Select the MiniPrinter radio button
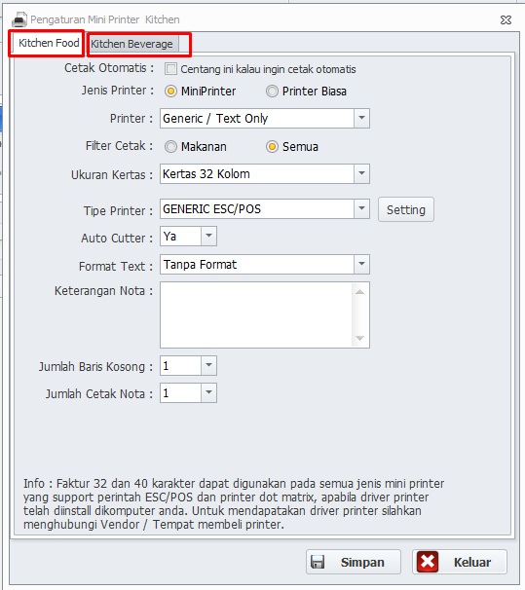The image size is (525, 590). (x=170, y=92)
